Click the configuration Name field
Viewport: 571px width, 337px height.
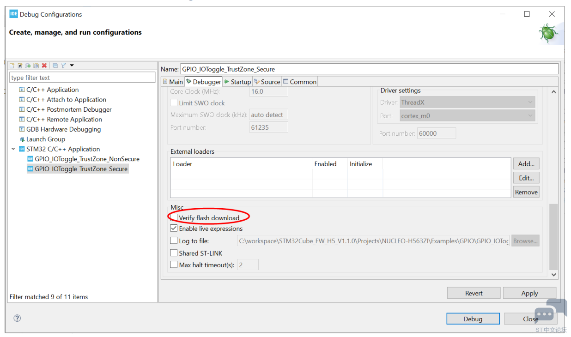(369, 69)
